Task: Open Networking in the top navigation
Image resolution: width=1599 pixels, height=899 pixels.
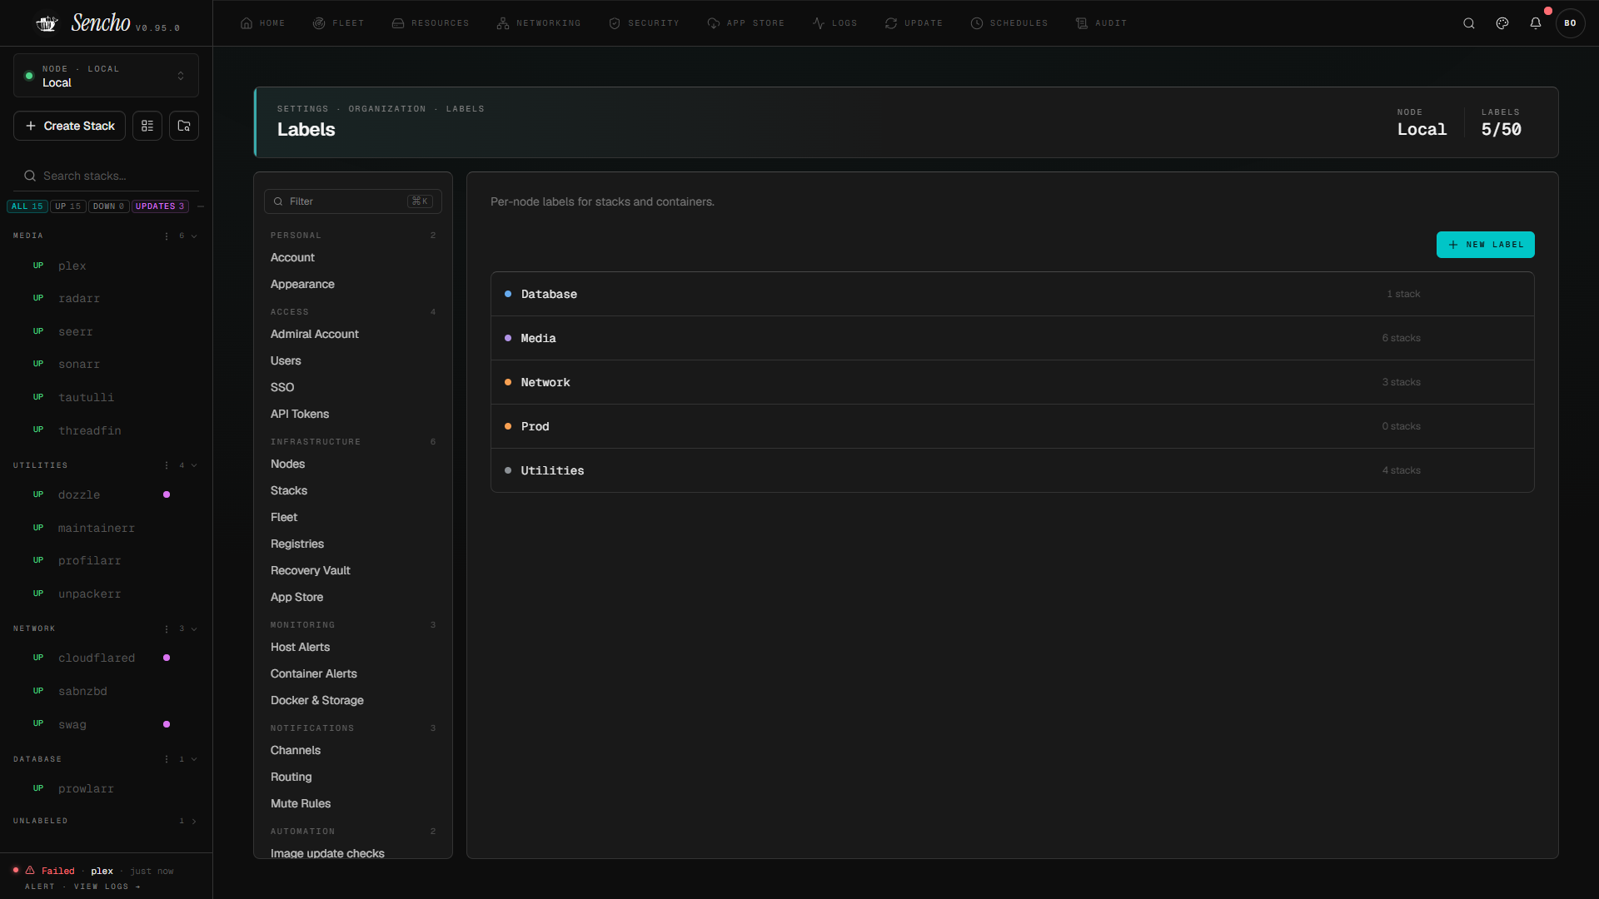Action: point(539,23)
